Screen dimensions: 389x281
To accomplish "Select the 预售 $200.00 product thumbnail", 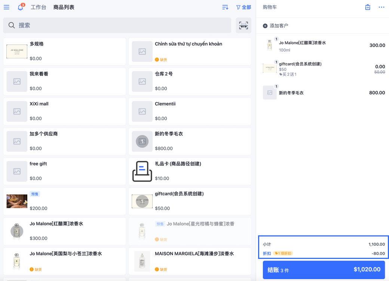I will pyautogui.click(x=17, y=201).
